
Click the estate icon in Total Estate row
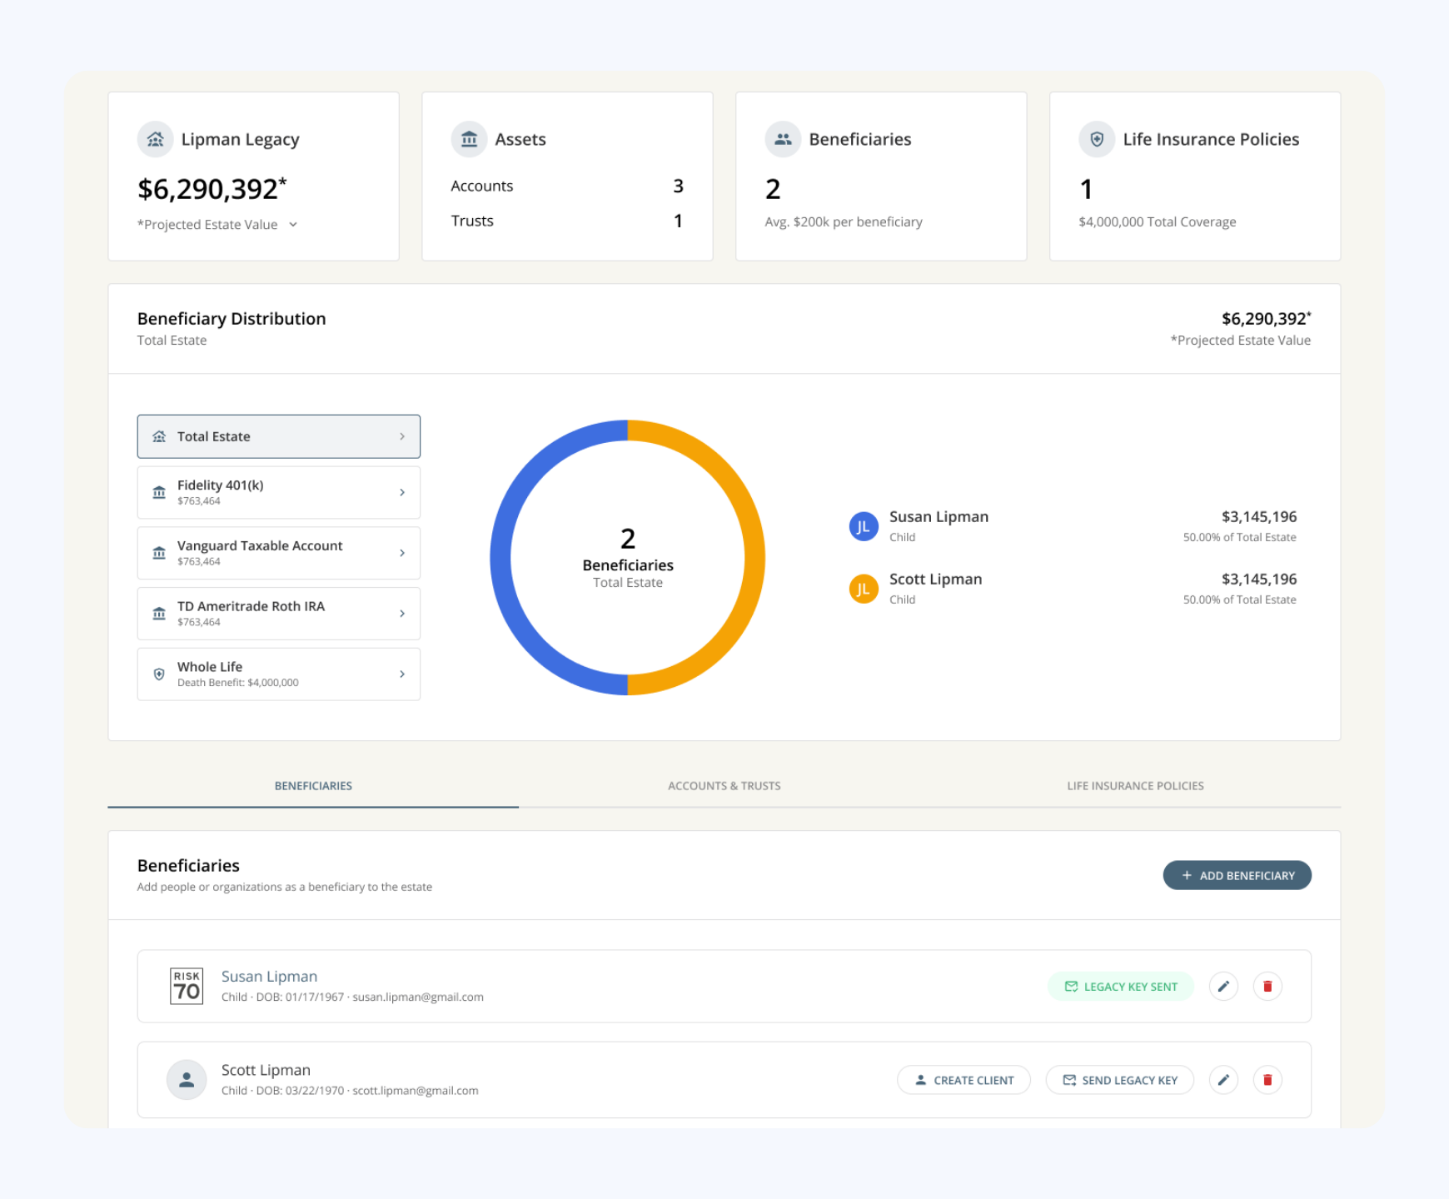159,436
